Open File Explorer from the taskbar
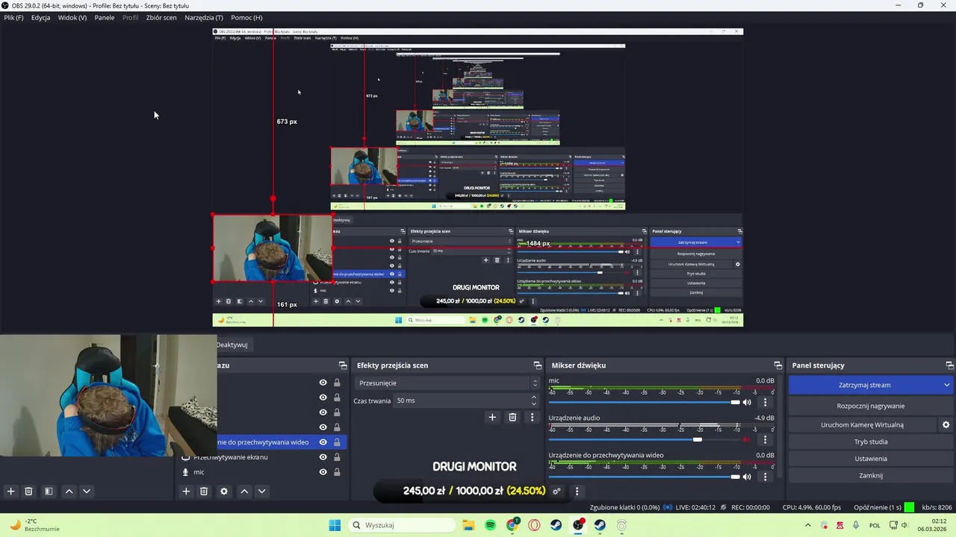This screenshot has width=956, height=537. click(468, 525)
